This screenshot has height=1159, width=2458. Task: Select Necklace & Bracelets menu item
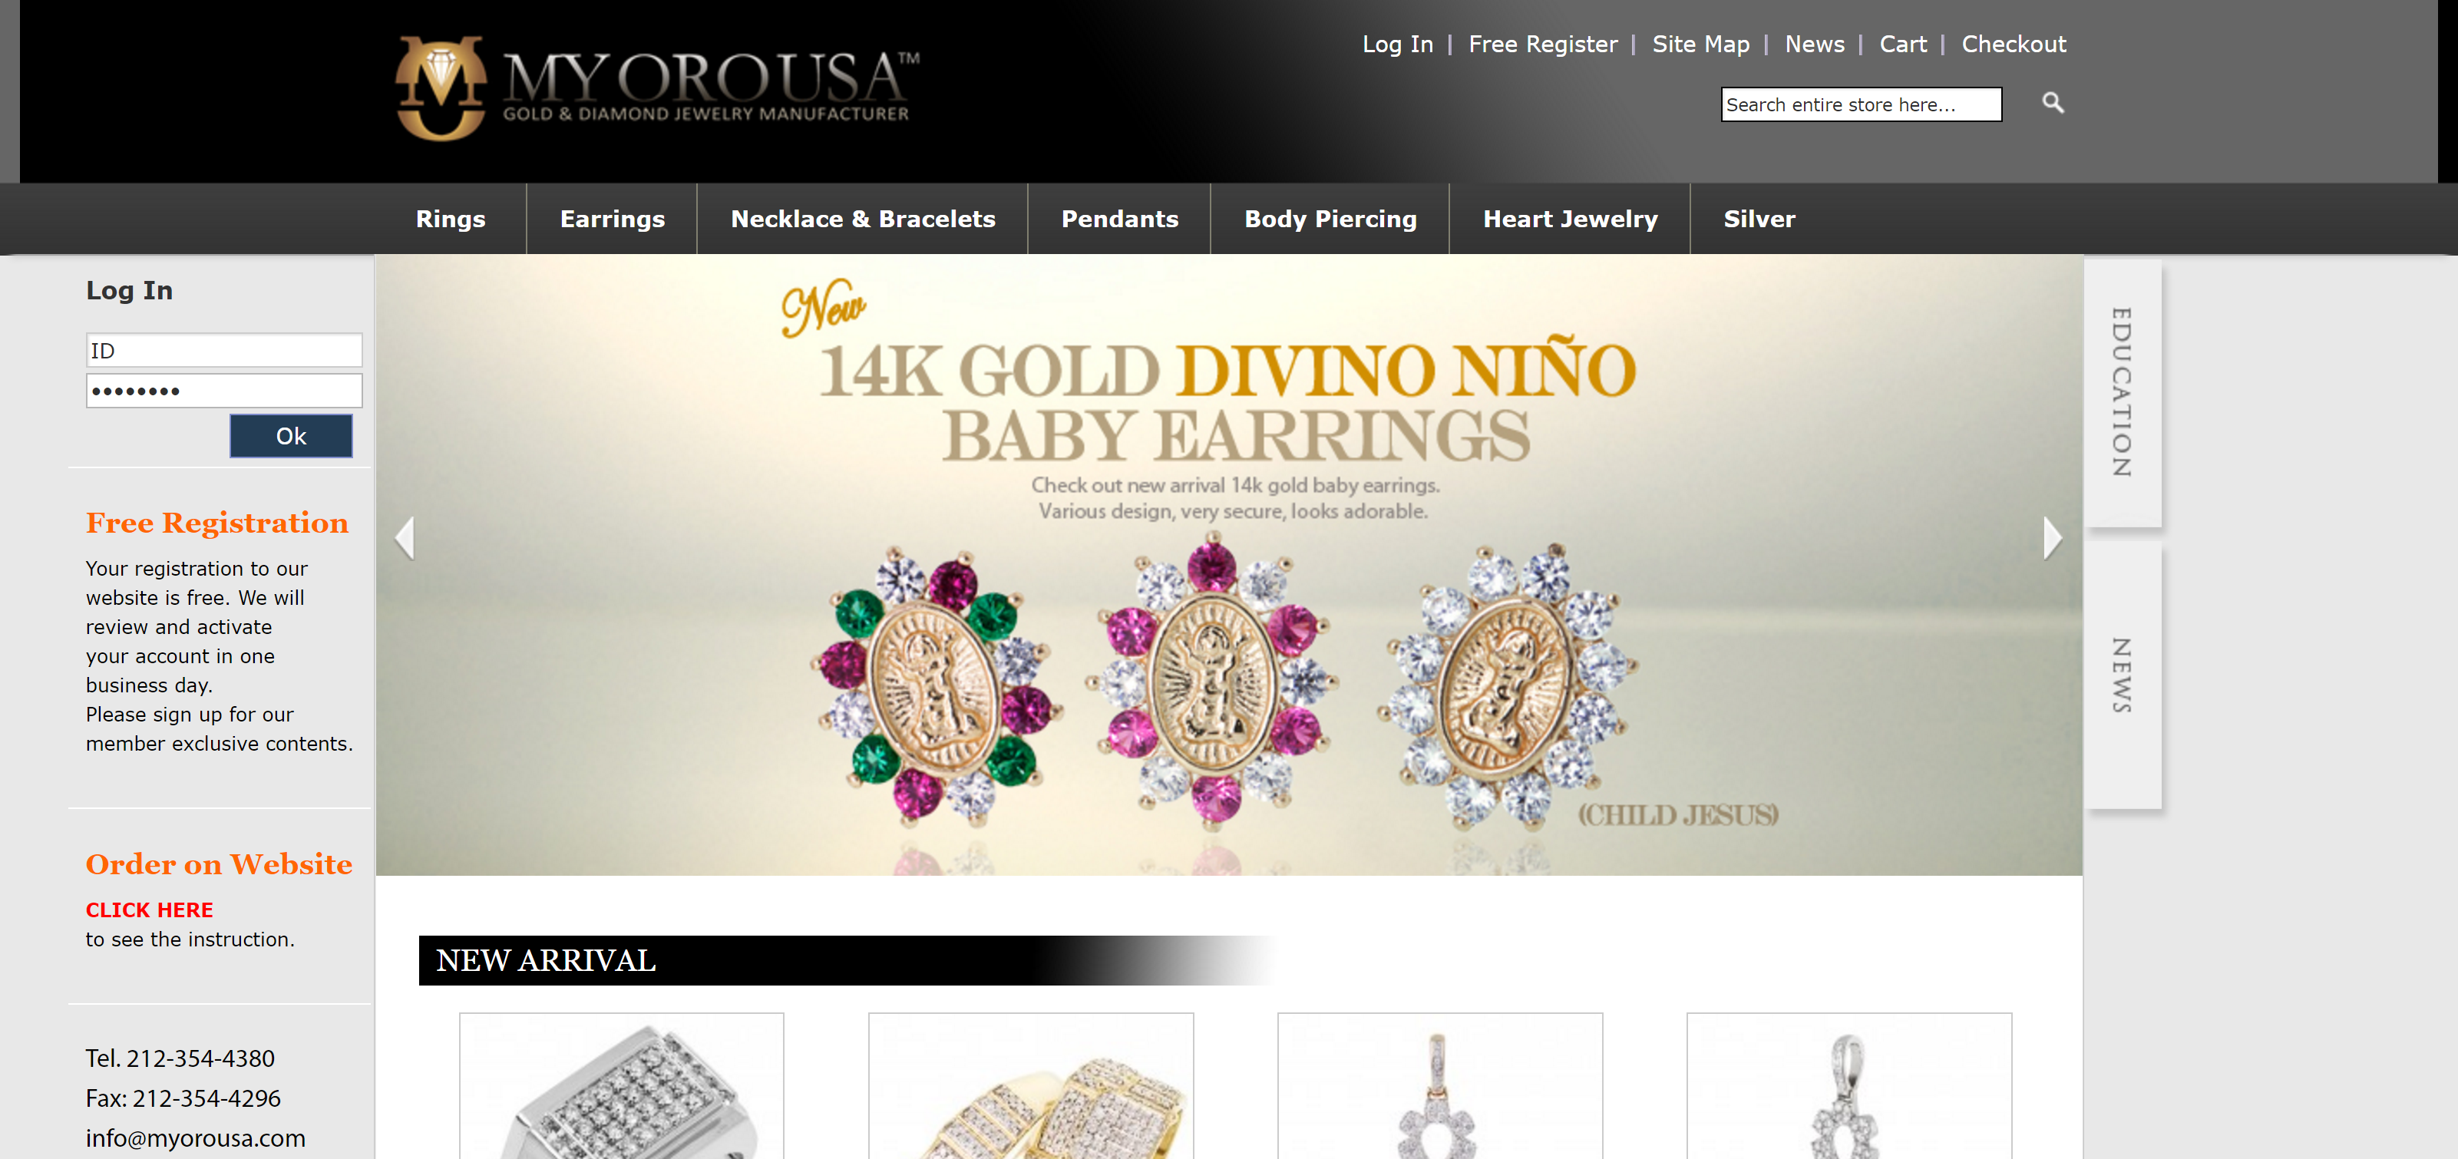click(863, 219)
